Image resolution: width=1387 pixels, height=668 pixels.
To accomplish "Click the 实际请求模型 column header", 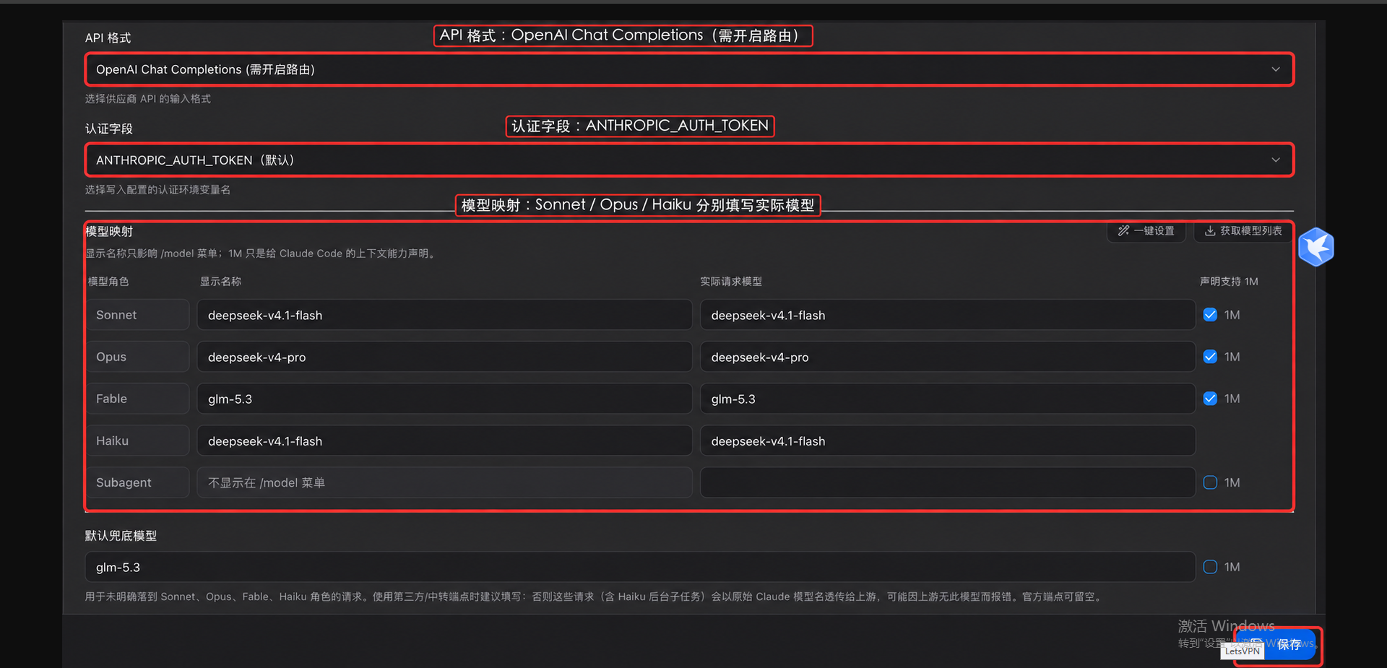I will click(x=731, y=282).
